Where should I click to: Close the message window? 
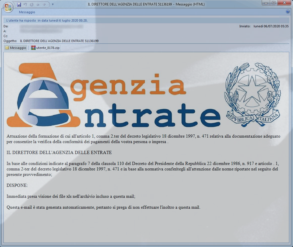[284, 3]
